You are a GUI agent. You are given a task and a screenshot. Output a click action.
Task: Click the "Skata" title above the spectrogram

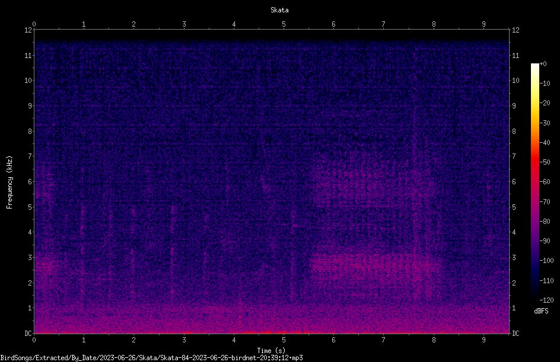[x=279, y=10]
